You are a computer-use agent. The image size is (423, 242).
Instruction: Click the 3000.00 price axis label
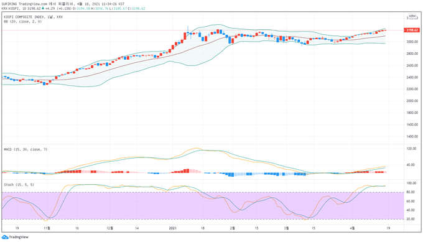412,42
